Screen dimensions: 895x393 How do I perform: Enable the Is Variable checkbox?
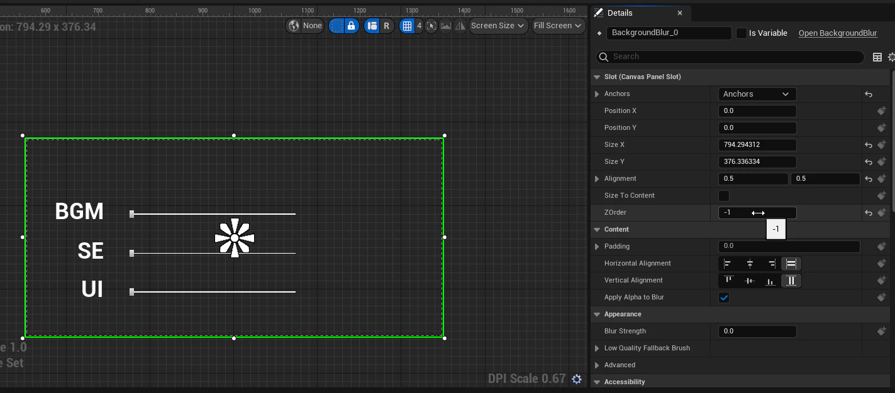[x=742, y=33]
